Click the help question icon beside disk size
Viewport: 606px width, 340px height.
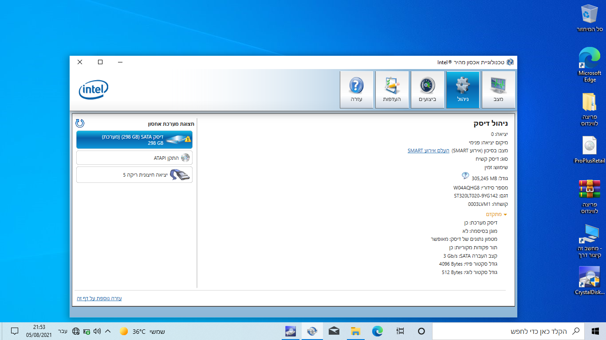point(465,176)
